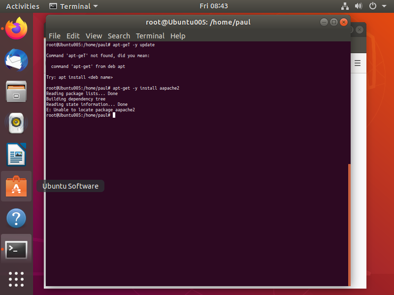
Task: Click the network status icon in top bar
Action: (345, 6)
